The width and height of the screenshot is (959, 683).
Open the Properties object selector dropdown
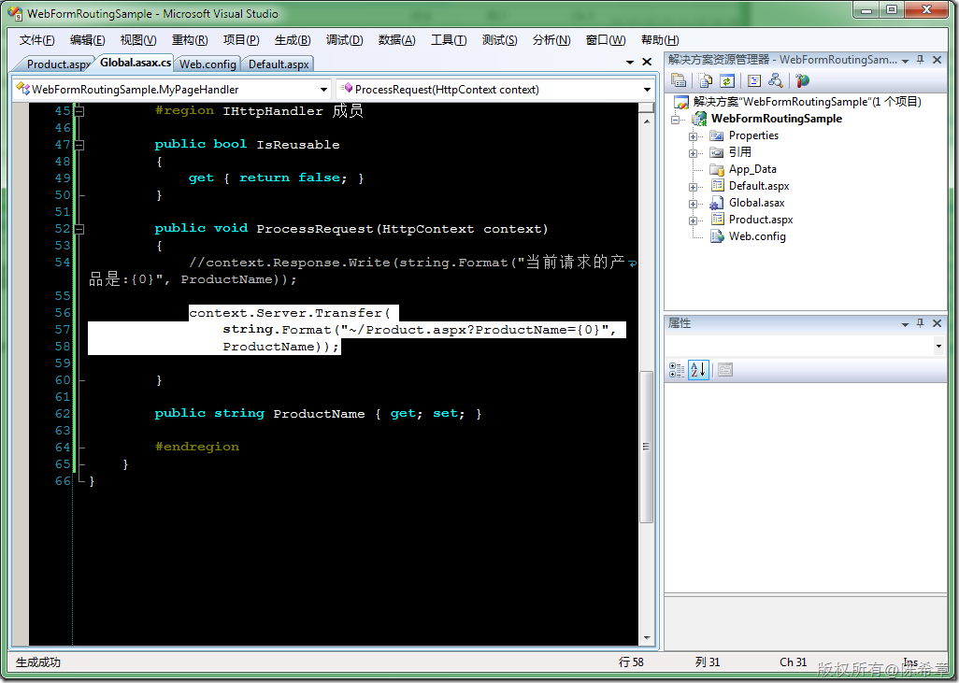coord(938,346)
